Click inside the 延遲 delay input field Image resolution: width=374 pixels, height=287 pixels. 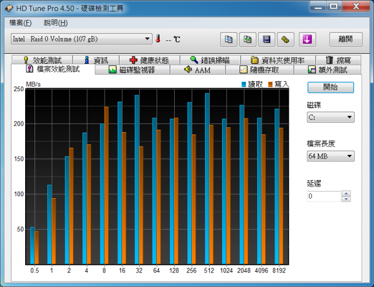(324, 196)
